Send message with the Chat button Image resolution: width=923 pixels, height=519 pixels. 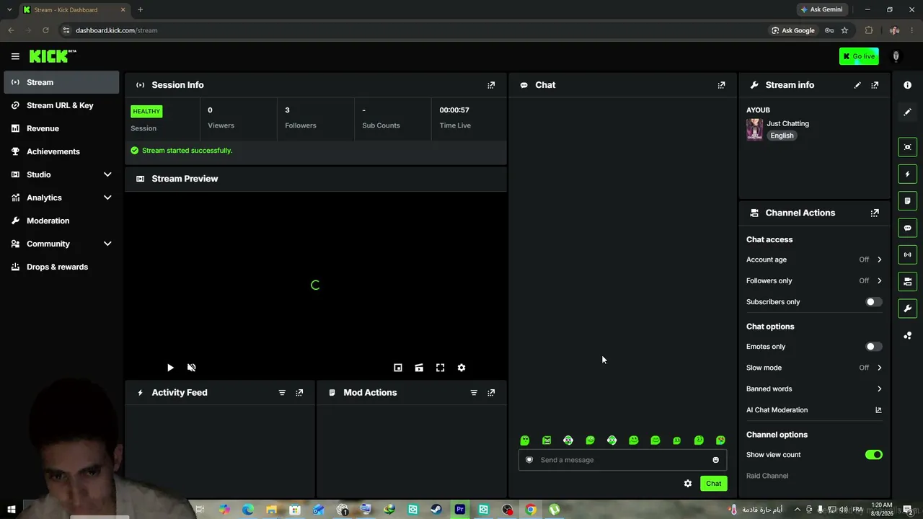[713, 484]
